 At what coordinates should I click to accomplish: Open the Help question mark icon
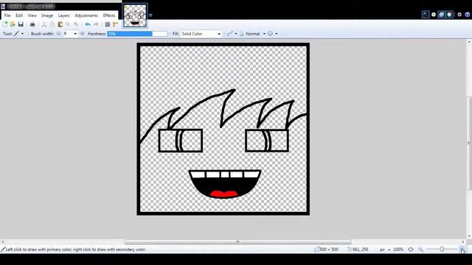(468, 15)
